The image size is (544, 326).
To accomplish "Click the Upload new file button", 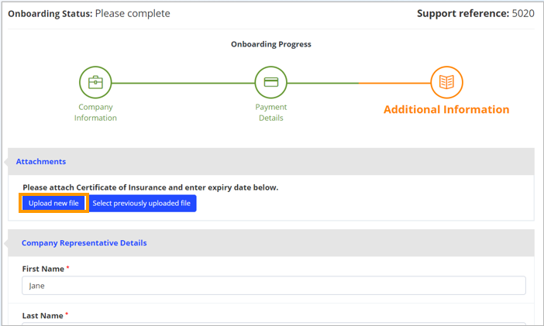I will click(53, 203).
